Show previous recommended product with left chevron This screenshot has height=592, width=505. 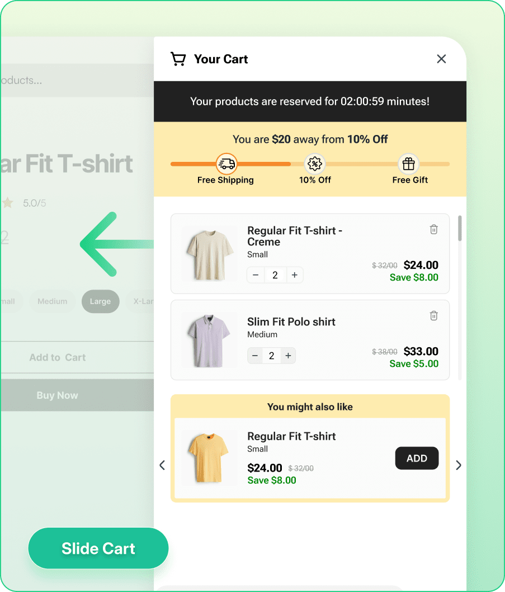coord(162,465)
